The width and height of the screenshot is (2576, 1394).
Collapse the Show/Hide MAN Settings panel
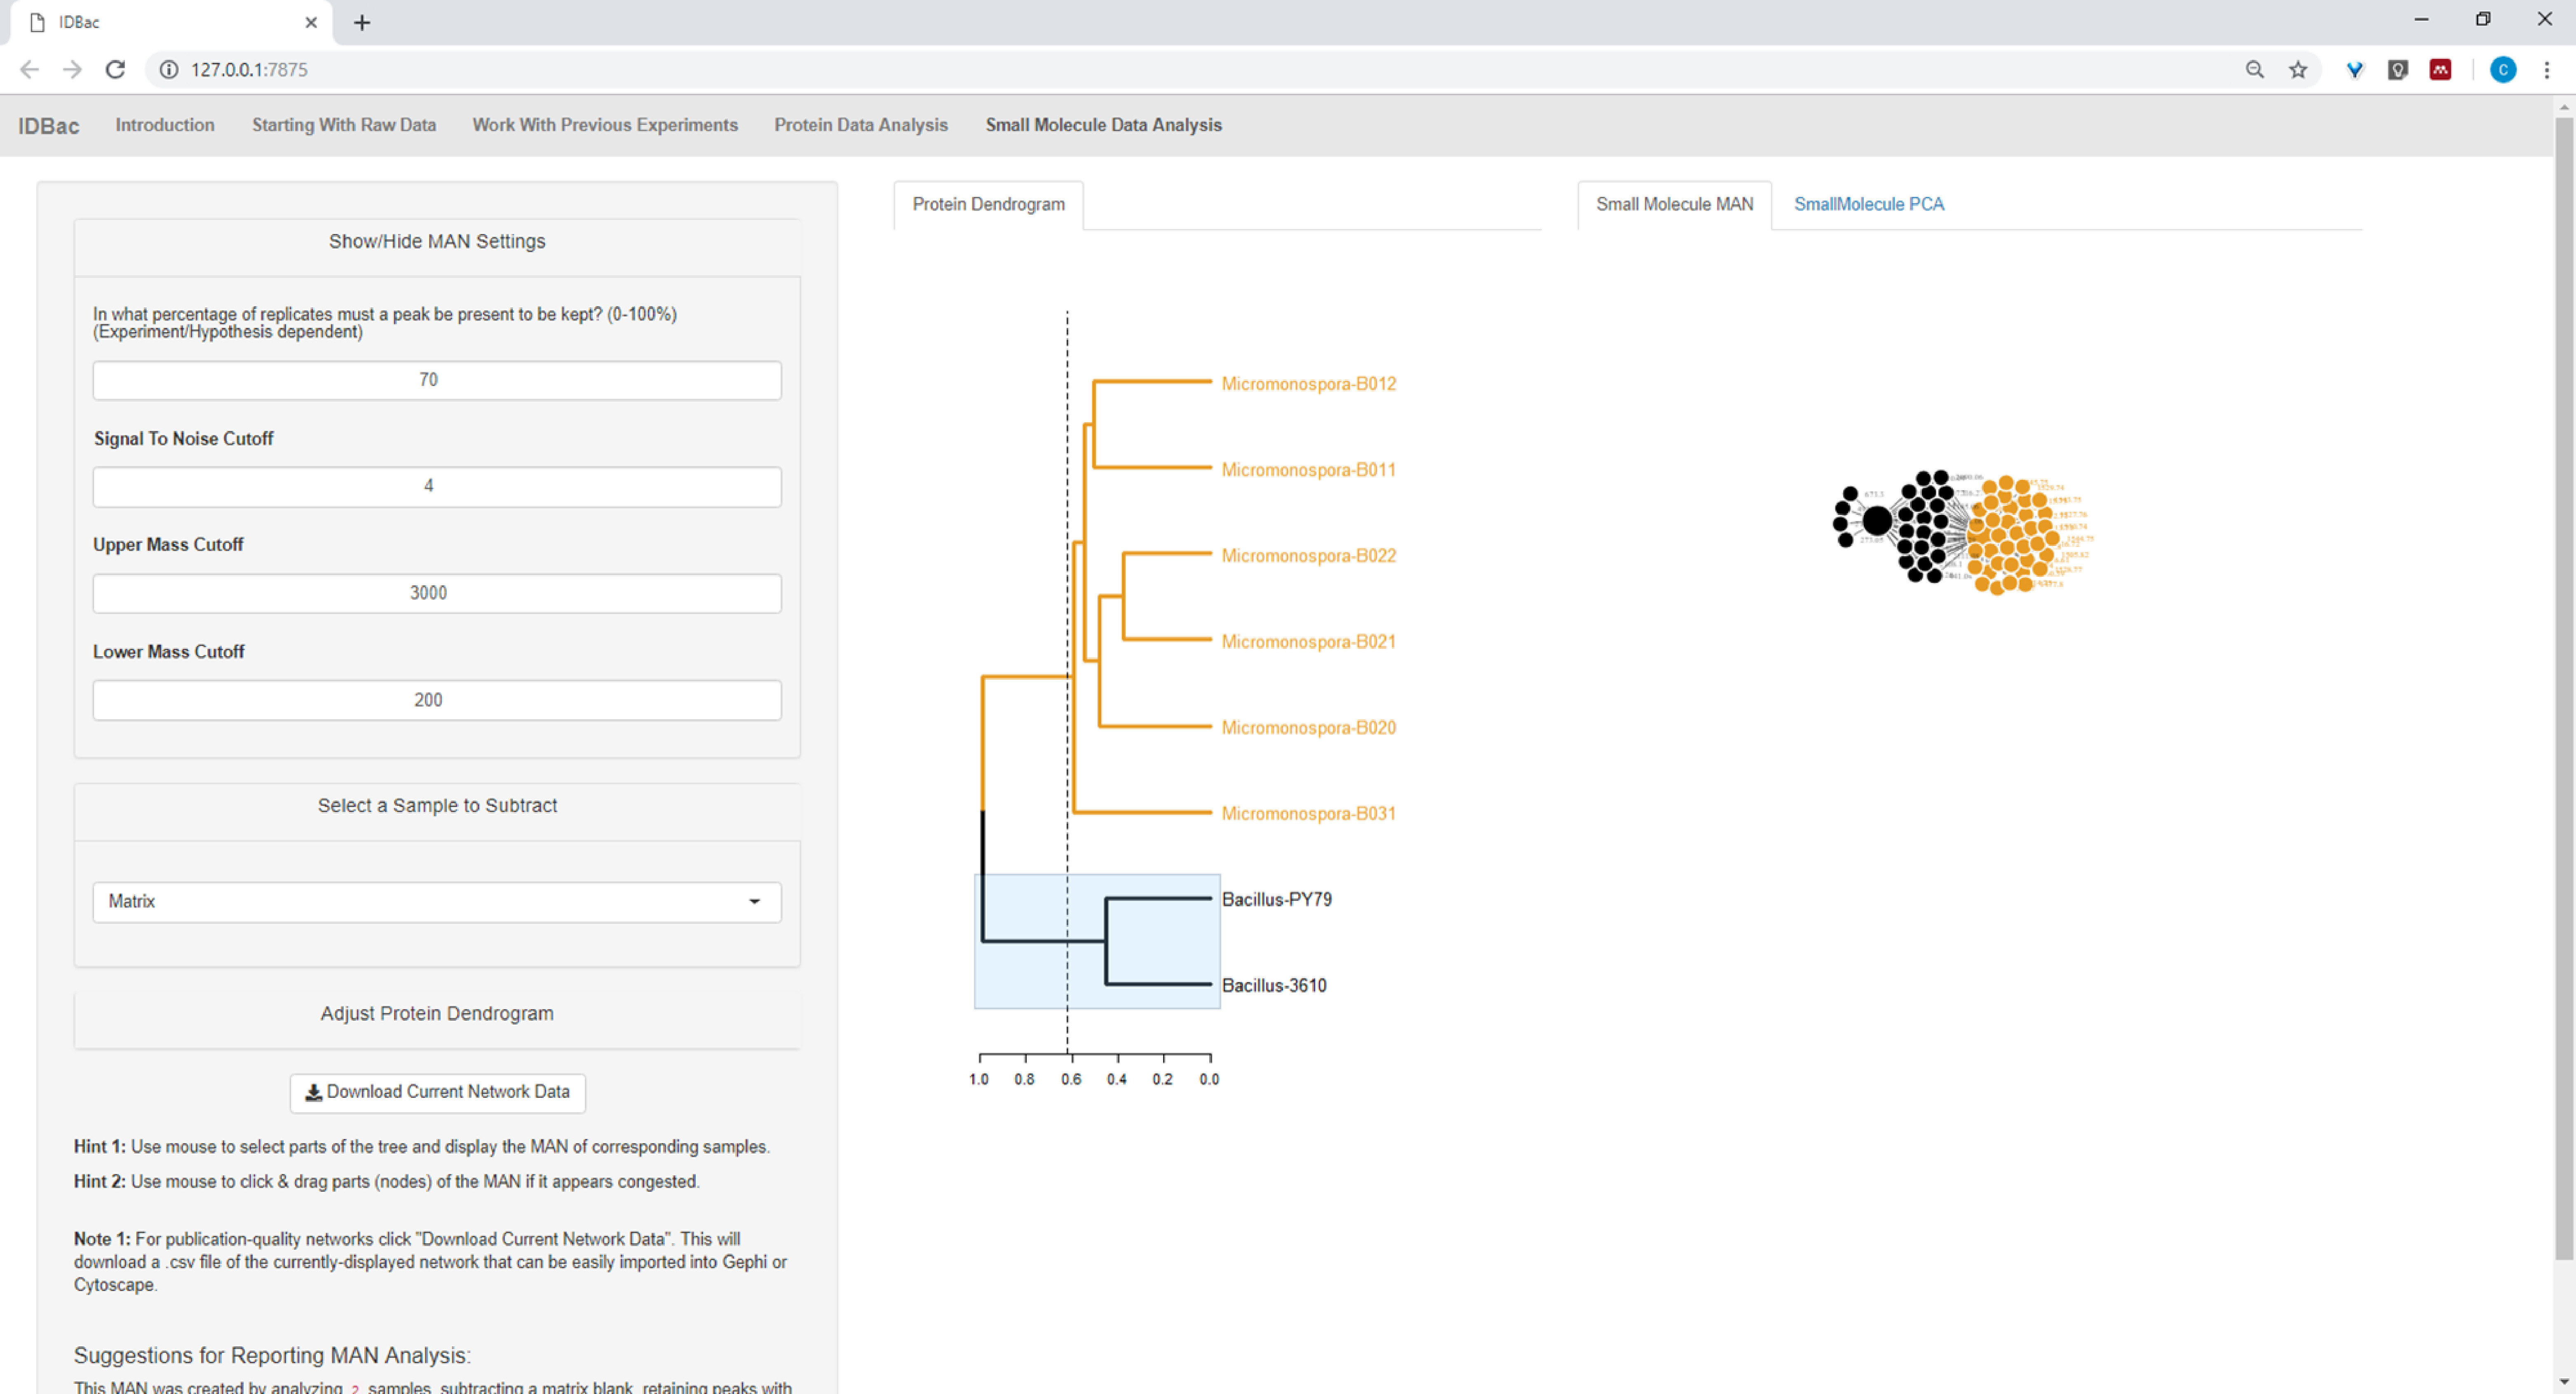(x=437, y=242)
